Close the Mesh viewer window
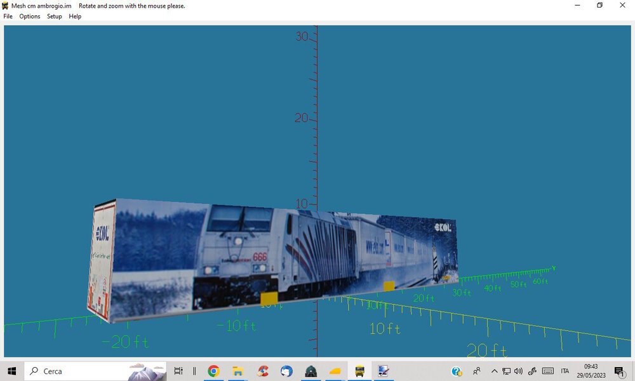The height and width of the screenshot is (381, 635). (622, 5)
